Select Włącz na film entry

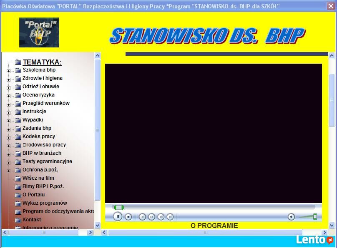click(38, 178)
